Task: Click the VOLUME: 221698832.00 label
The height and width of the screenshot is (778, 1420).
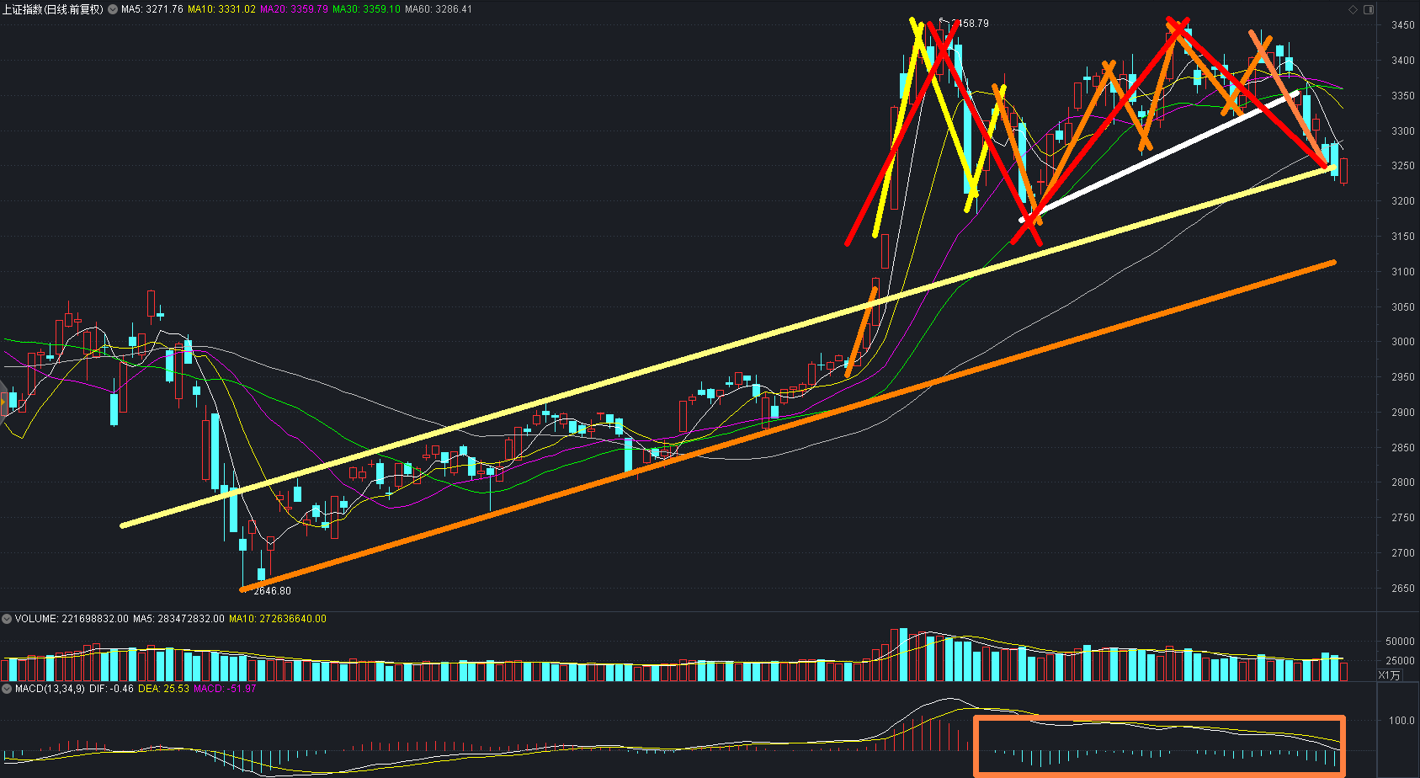Action: 72,619
